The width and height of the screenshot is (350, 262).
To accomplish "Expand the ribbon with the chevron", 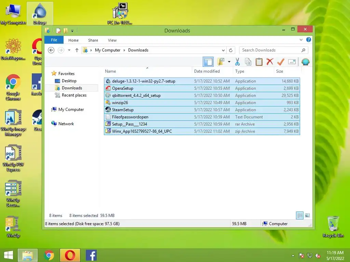I will (301, 40).
